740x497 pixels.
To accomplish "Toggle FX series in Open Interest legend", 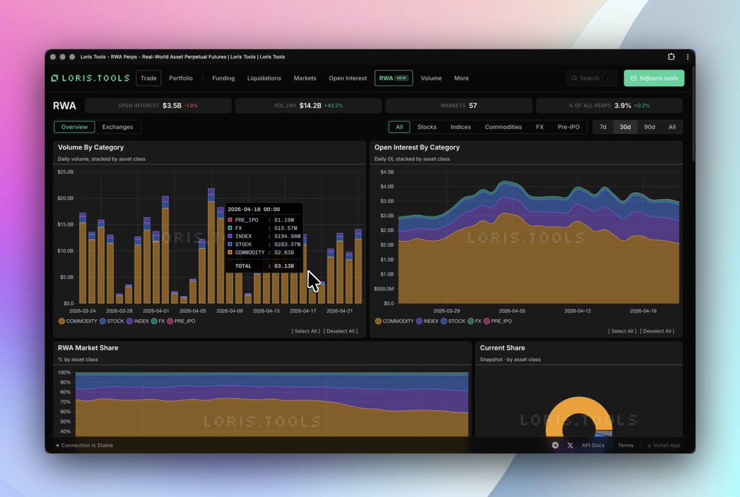I will click(475, 321).
